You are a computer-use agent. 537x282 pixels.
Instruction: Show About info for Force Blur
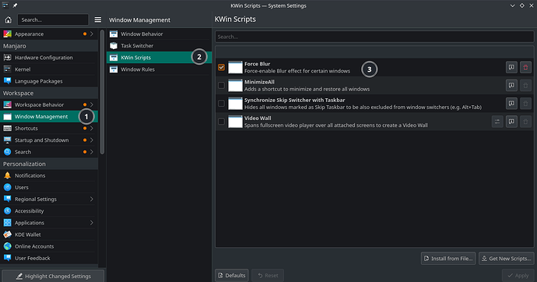(511, 67)
